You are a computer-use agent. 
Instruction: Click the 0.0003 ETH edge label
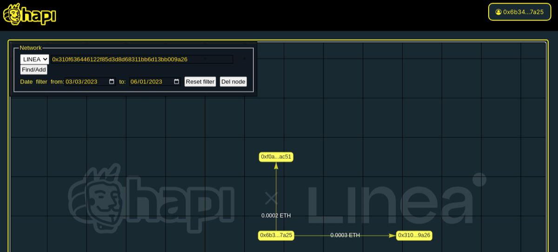pos(345,235)
